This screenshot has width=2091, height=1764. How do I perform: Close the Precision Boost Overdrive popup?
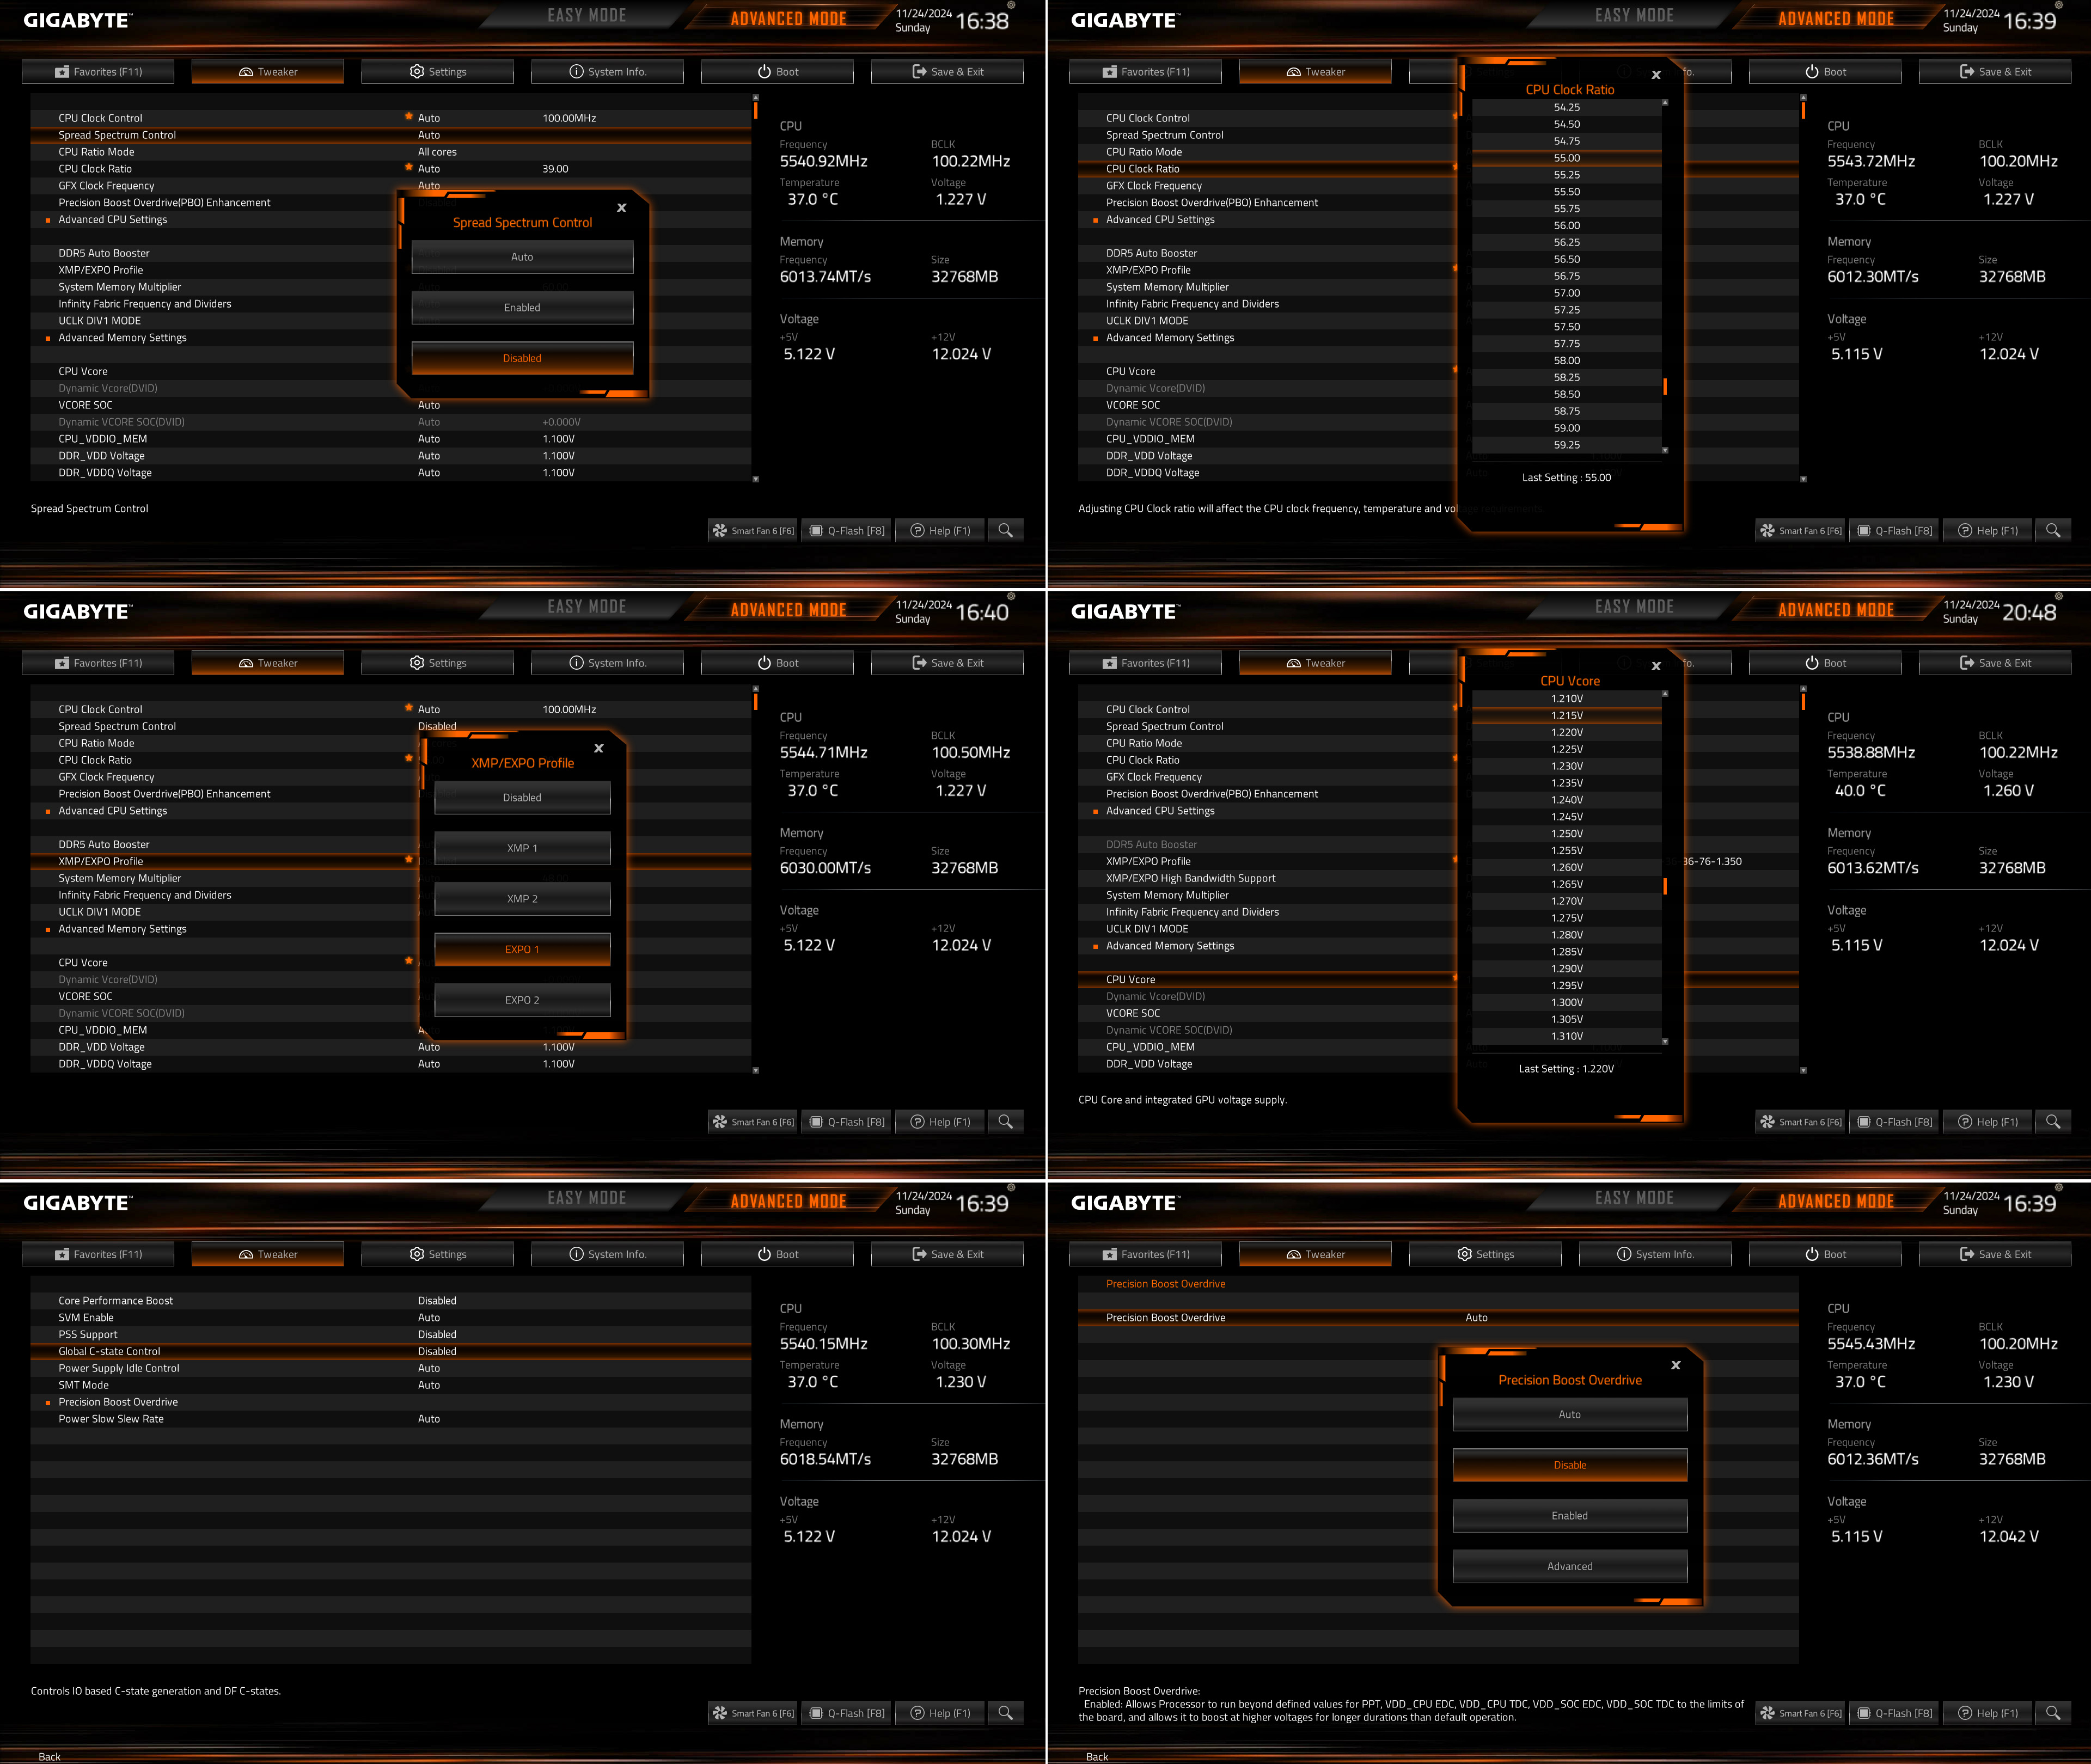click(1676, 1365)
